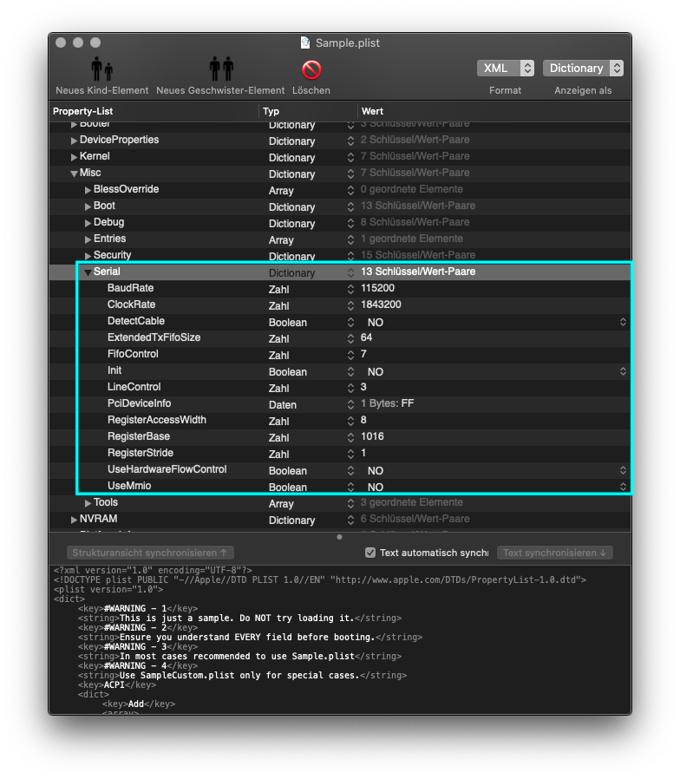680x779 pixels.
Task: Click in the XML text editor area
Action: (340, 639)
